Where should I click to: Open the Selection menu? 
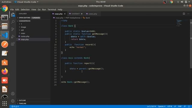click(25, 10)
